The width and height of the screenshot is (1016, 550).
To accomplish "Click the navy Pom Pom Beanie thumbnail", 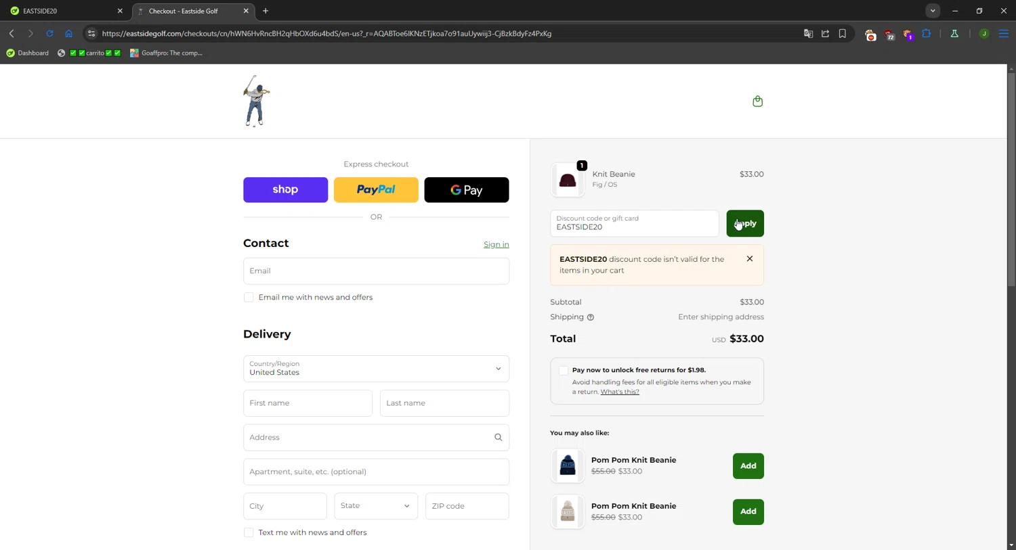I will coord(568,466).
